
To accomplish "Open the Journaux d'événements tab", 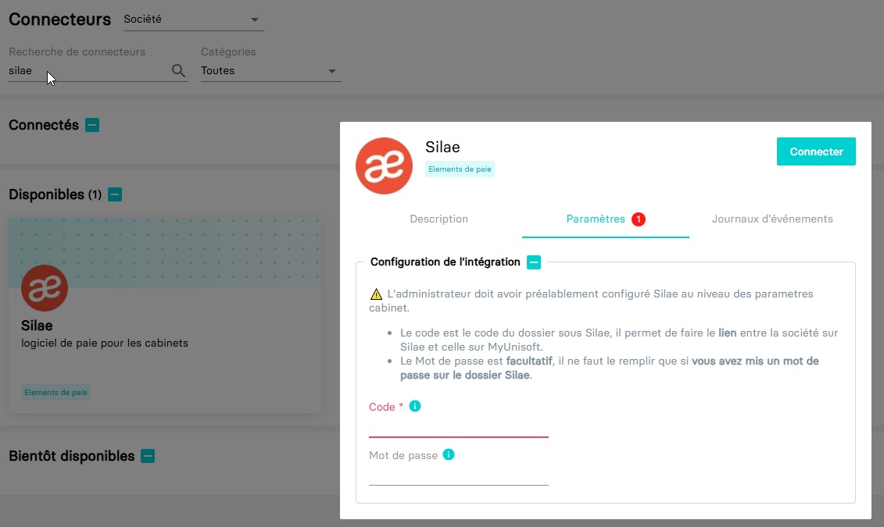I will point(772,219).
